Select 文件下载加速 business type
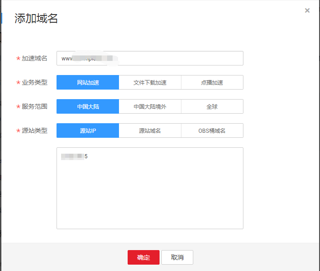 point(150,82)
